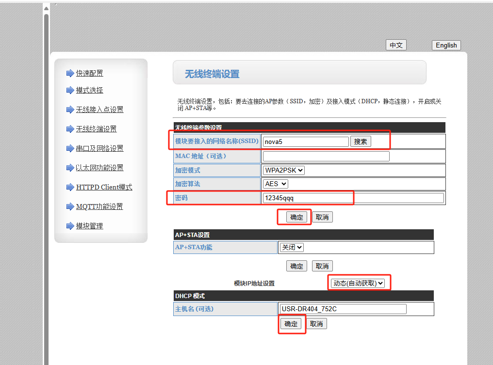The image size is (493, 365).
Task: Click the arrow icon beside 以太网功能设置
Action: point(70,168)
